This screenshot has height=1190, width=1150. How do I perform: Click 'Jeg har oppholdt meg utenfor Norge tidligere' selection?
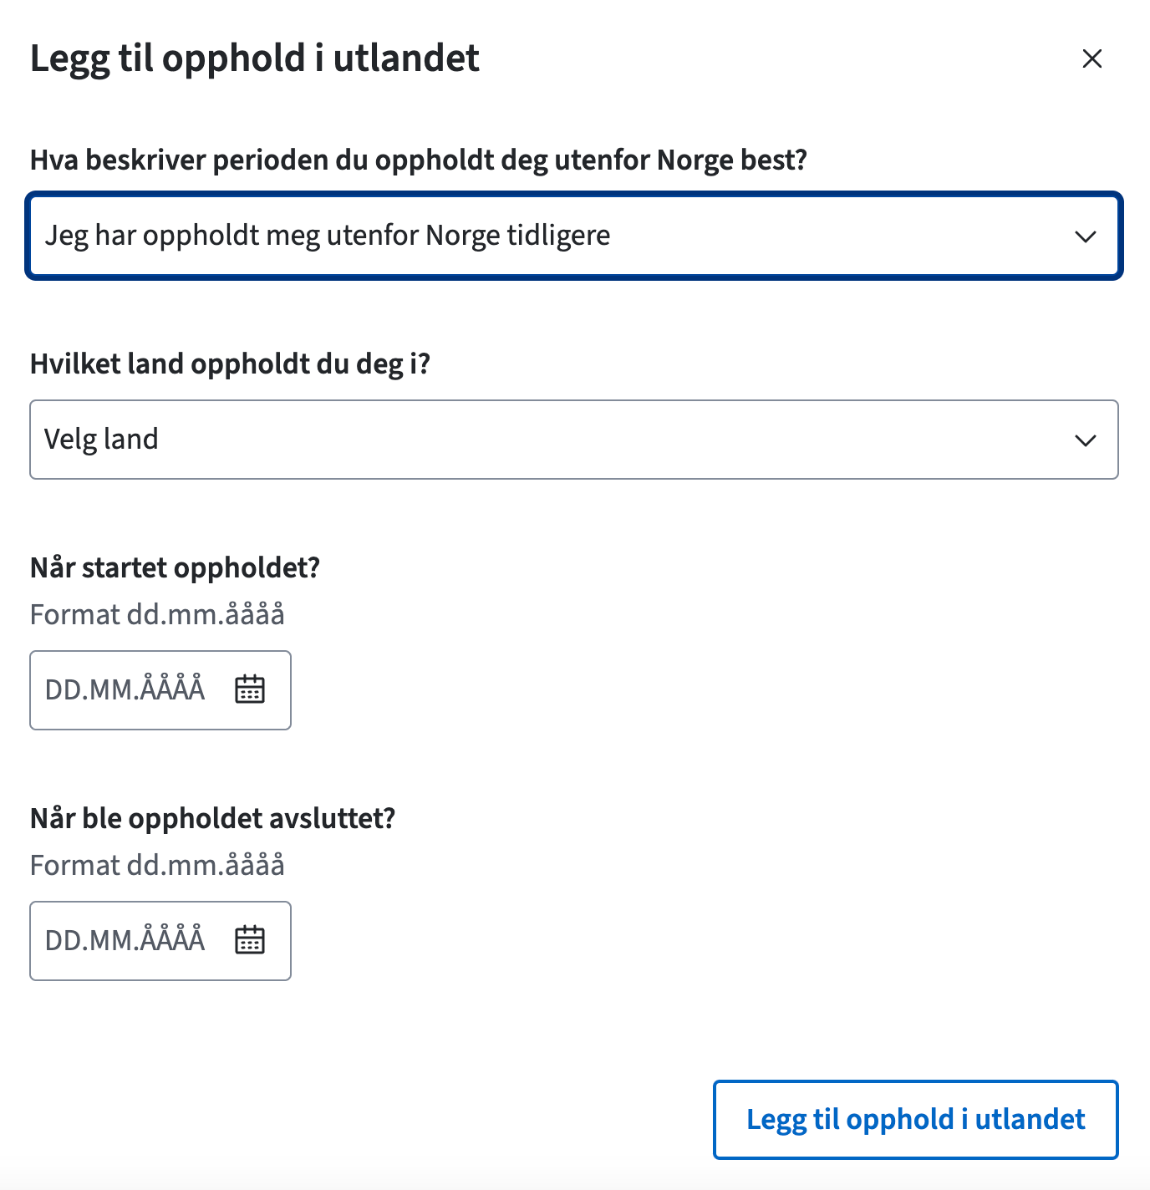(x=328, y=236)
